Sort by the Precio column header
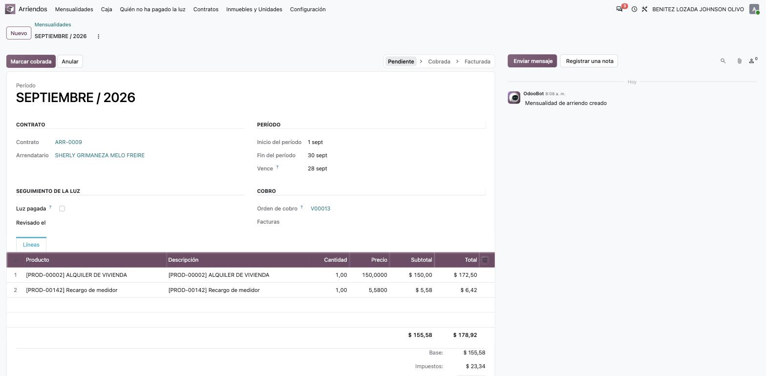The width and height of the screenshot is (766, 376). tap(369, 260)
